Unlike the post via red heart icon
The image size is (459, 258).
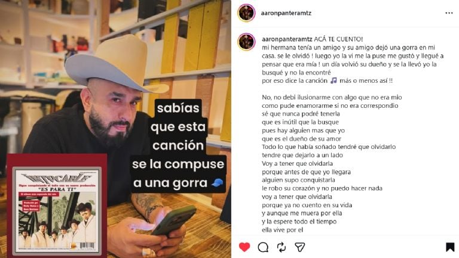pyautogui.click(x=244, y=247)
